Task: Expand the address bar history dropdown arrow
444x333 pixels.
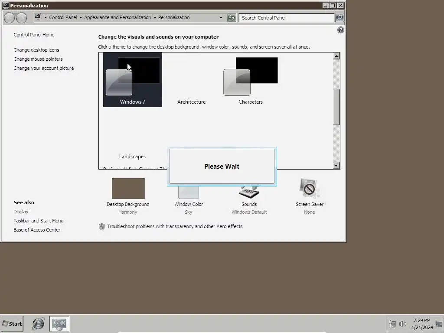Action: coord(221,17)
